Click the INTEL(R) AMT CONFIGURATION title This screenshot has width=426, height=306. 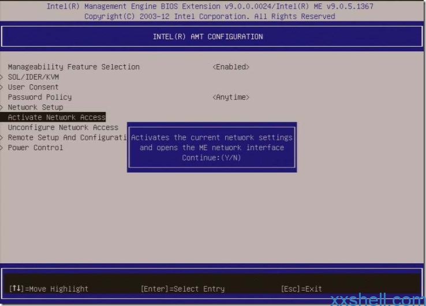pyautogui.click(x=208, y=37)
